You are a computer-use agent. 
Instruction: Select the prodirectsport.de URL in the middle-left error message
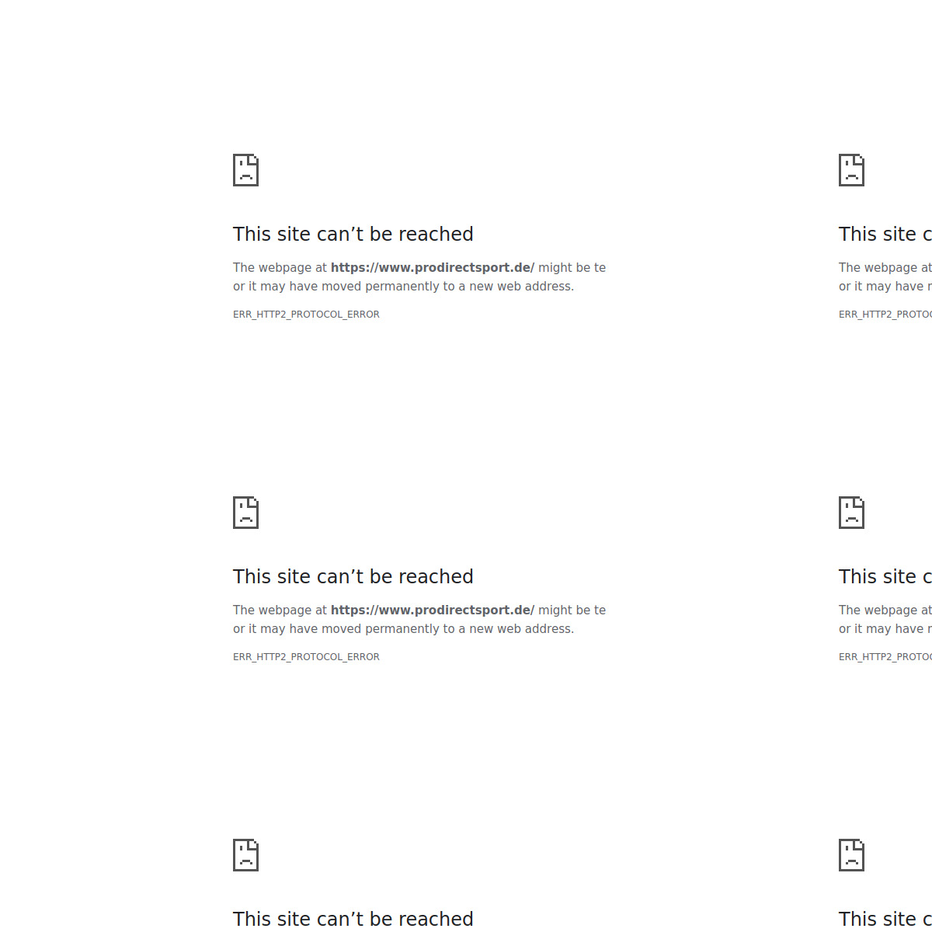pos(432,610)
